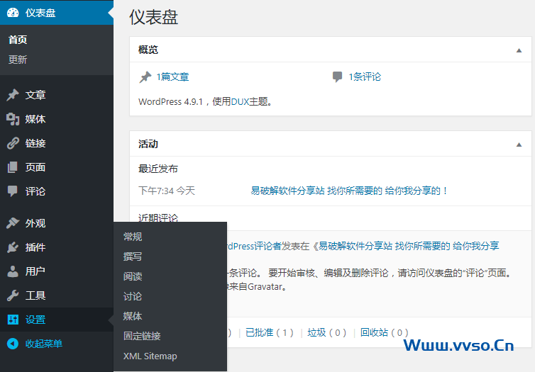Viewport: 535px width, 372px height.
Task: Choose XML Sitemap in settings submenu
Action: coord(150,356)
